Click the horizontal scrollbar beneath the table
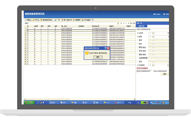The height and width of the screenshot is (120, 191). (x=80, y=99)
